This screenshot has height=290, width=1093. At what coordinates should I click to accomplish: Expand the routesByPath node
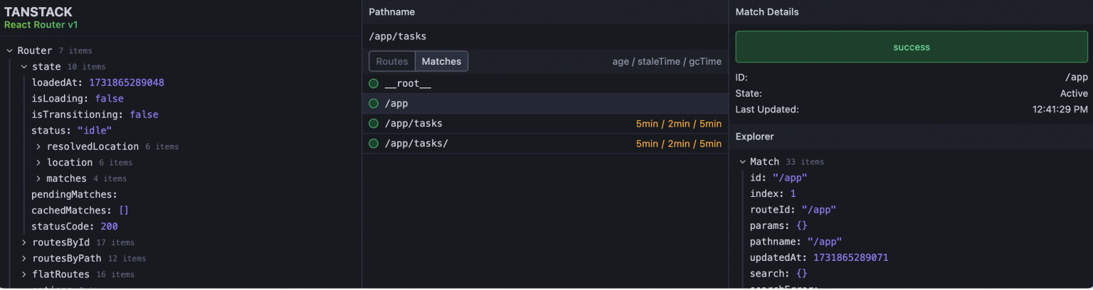[x=24, y=258]
